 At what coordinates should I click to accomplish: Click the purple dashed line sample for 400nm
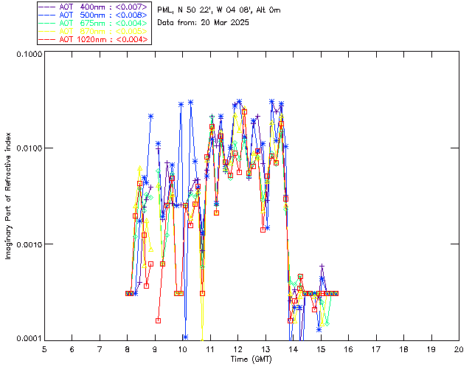click(x=47, y=7)
